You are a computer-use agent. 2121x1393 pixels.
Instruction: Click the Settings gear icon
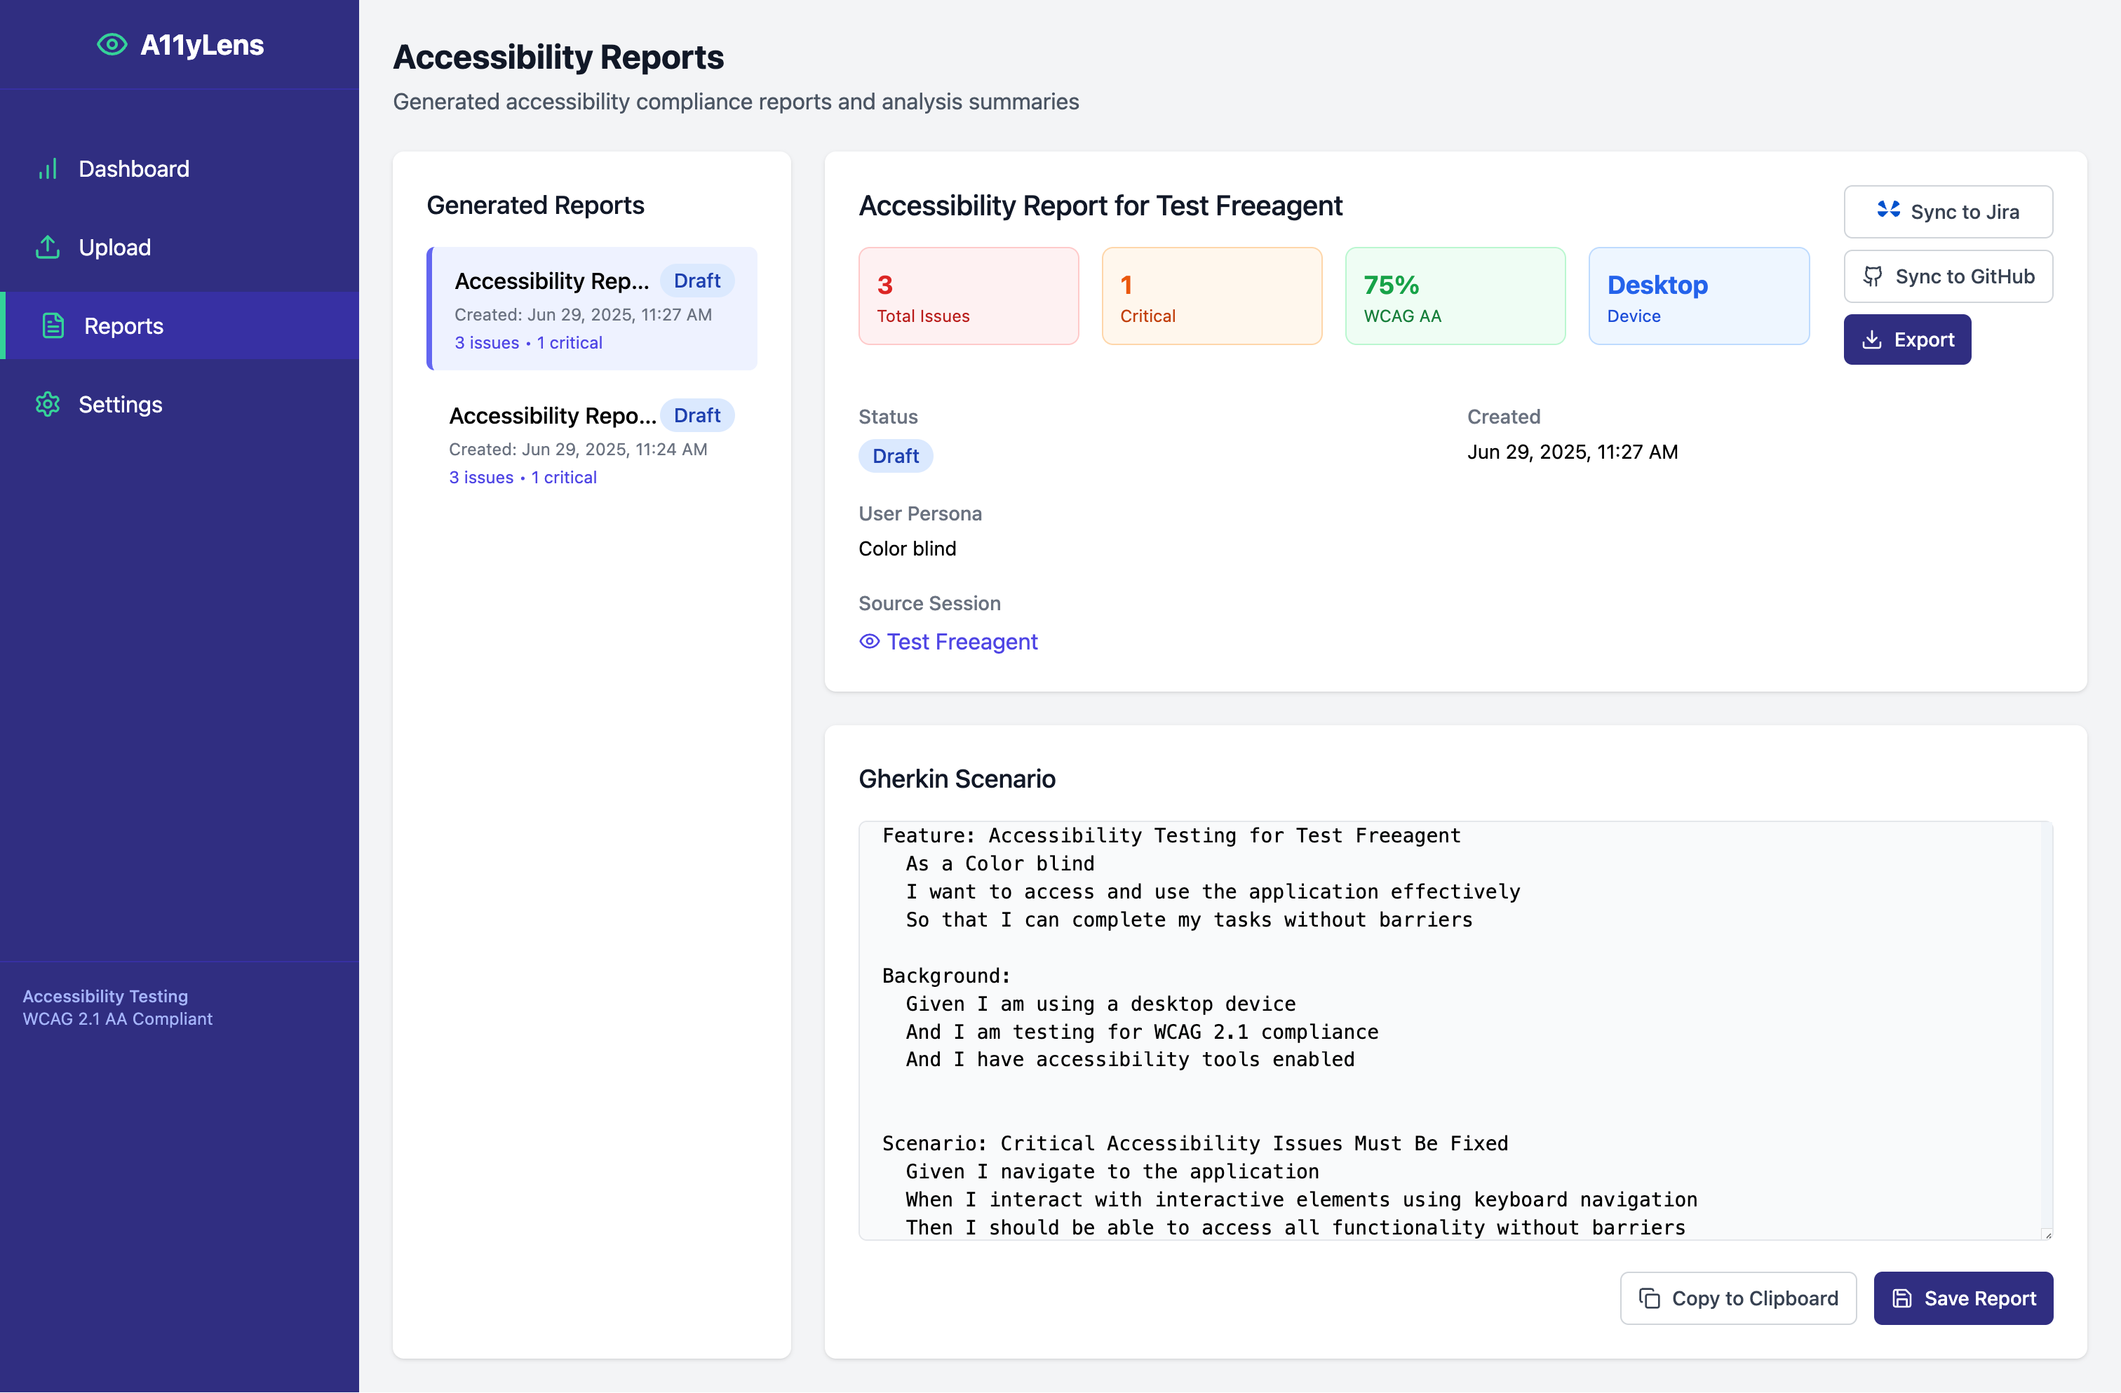pyautogui.click(x=48, y=404)
